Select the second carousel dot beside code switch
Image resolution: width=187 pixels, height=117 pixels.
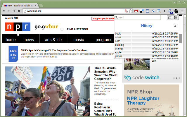pyautogui.click(x=176, y=78)
